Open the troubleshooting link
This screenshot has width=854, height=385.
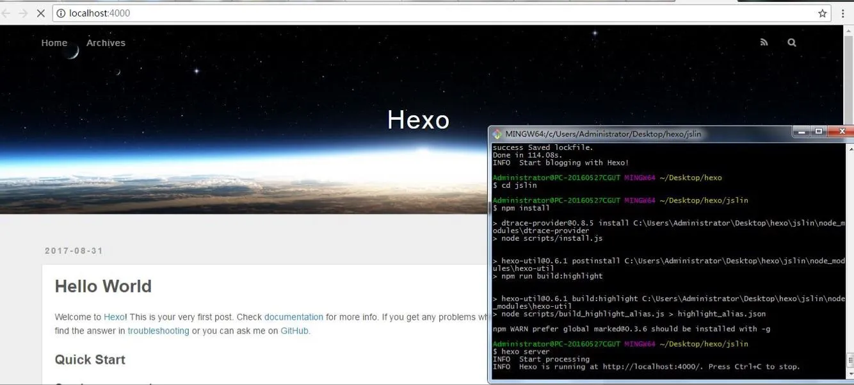pyautogui.click(x=158, y=331)
